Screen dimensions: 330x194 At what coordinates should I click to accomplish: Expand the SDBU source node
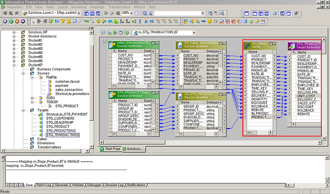tap(32, 98)
